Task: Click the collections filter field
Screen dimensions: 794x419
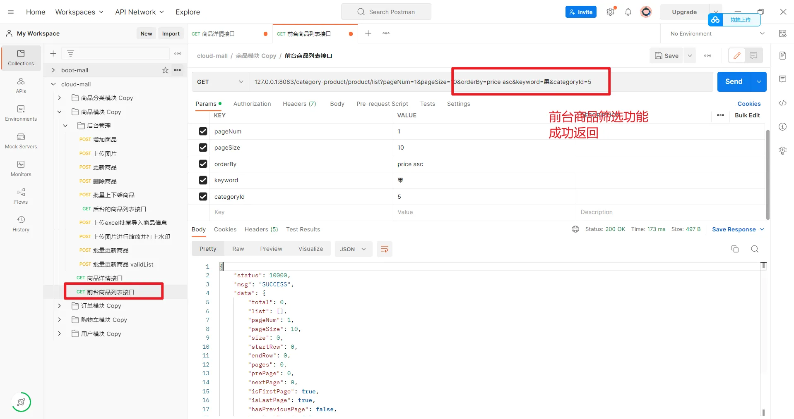Action: pos(116,53)
